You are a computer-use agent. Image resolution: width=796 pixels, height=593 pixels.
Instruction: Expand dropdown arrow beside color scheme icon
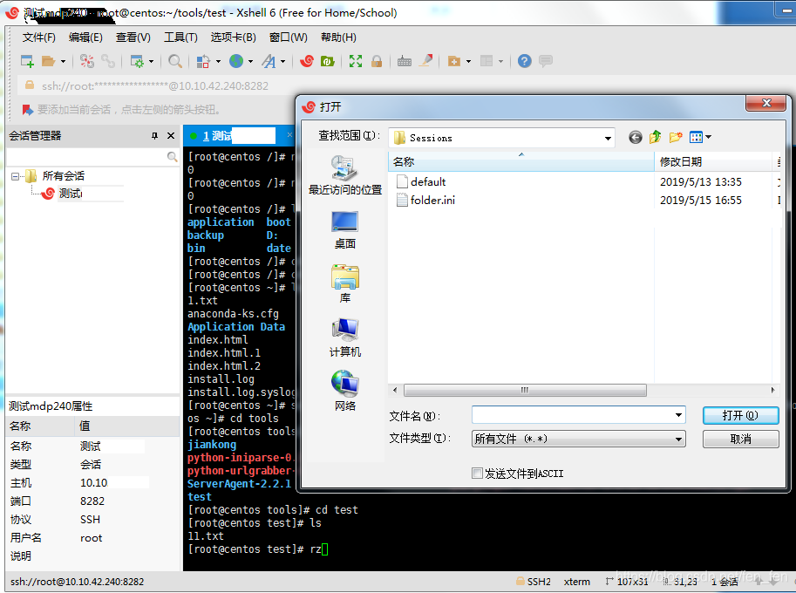[218, 61]
